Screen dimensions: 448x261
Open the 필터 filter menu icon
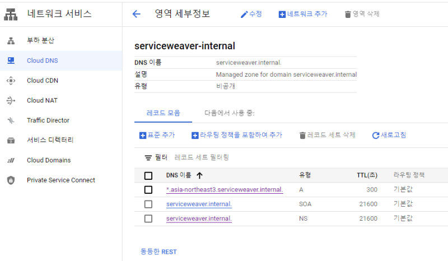148,158
